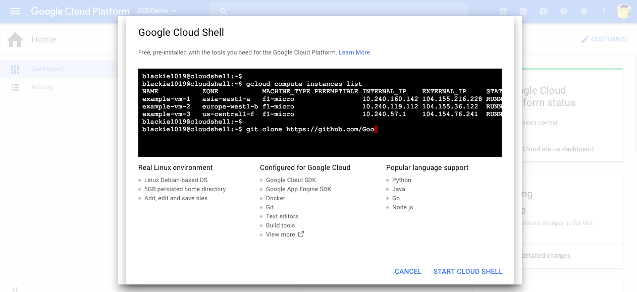Select Activity in the sidebar
Image resolution: width=637 pixels, height=292 pixels.
coord(42,87)
